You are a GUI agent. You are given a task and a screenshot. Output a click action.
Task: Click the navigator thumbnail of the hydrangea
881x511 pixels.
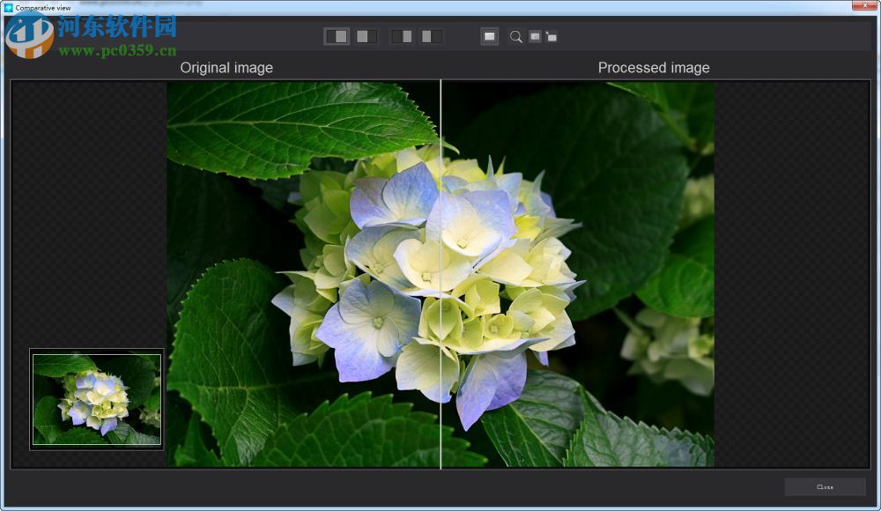pyautogui.click(x=97, y=399)
